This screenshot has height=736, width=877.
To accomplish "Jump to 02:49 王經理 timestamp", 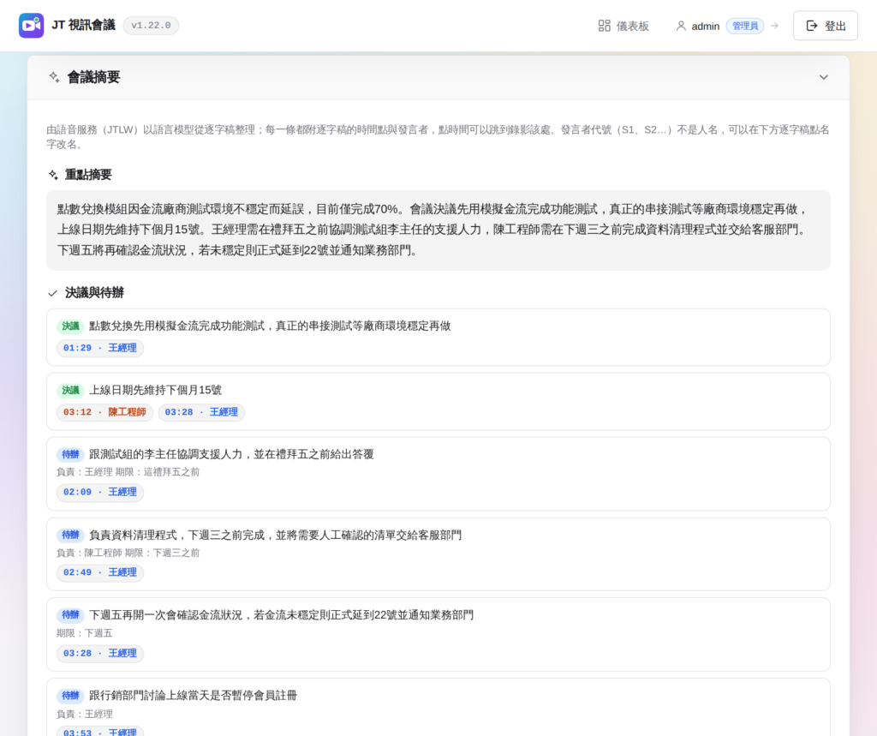I will point(100,572).
